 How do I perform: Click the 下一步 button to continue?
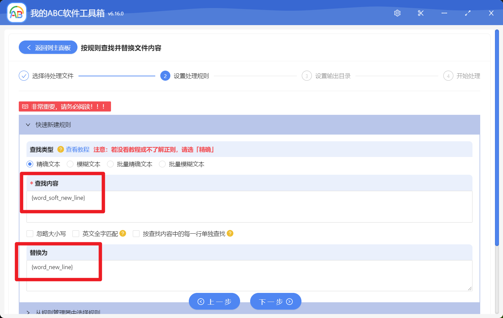pyautogui.click(x=275, y=301)
